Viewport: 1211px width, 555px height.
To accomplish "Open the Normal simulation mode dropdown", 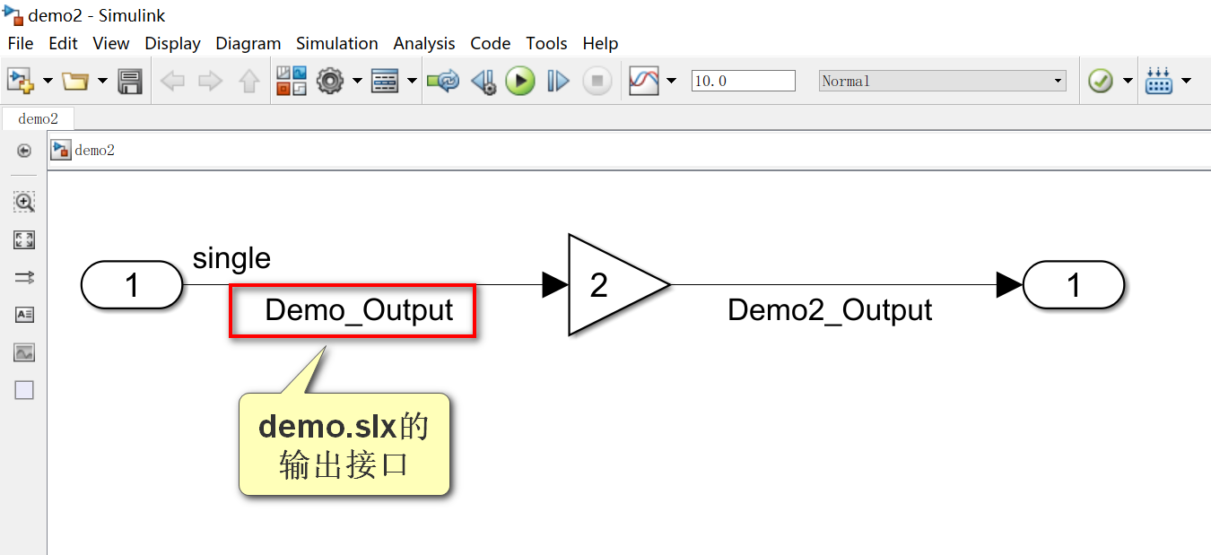I will click(943, 81).
